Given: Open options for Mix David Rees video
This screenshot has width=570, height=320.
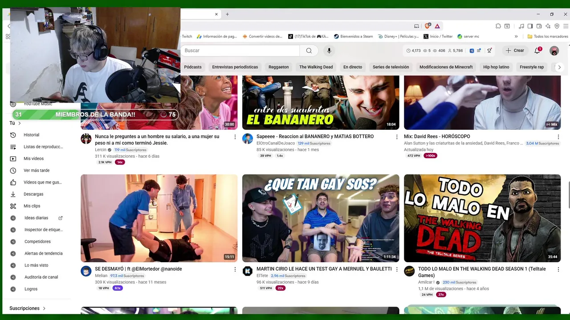Looking at the screenshot, I should [558, 137].
